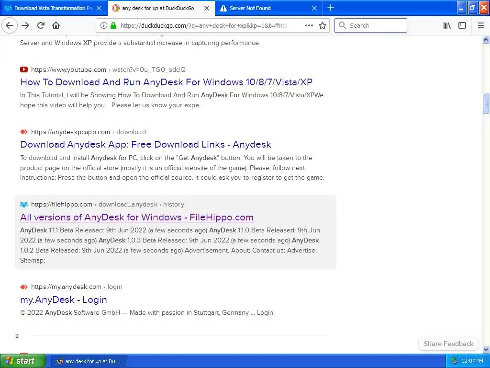Reload the current page
The height and width of the screenshot is (368, 490).
coord(41,25)
